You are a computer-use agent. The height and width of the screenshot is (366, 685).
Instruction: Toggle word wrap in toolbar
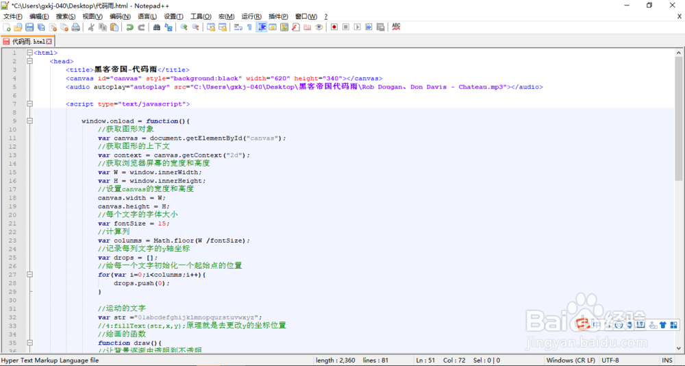click(238, 27)
